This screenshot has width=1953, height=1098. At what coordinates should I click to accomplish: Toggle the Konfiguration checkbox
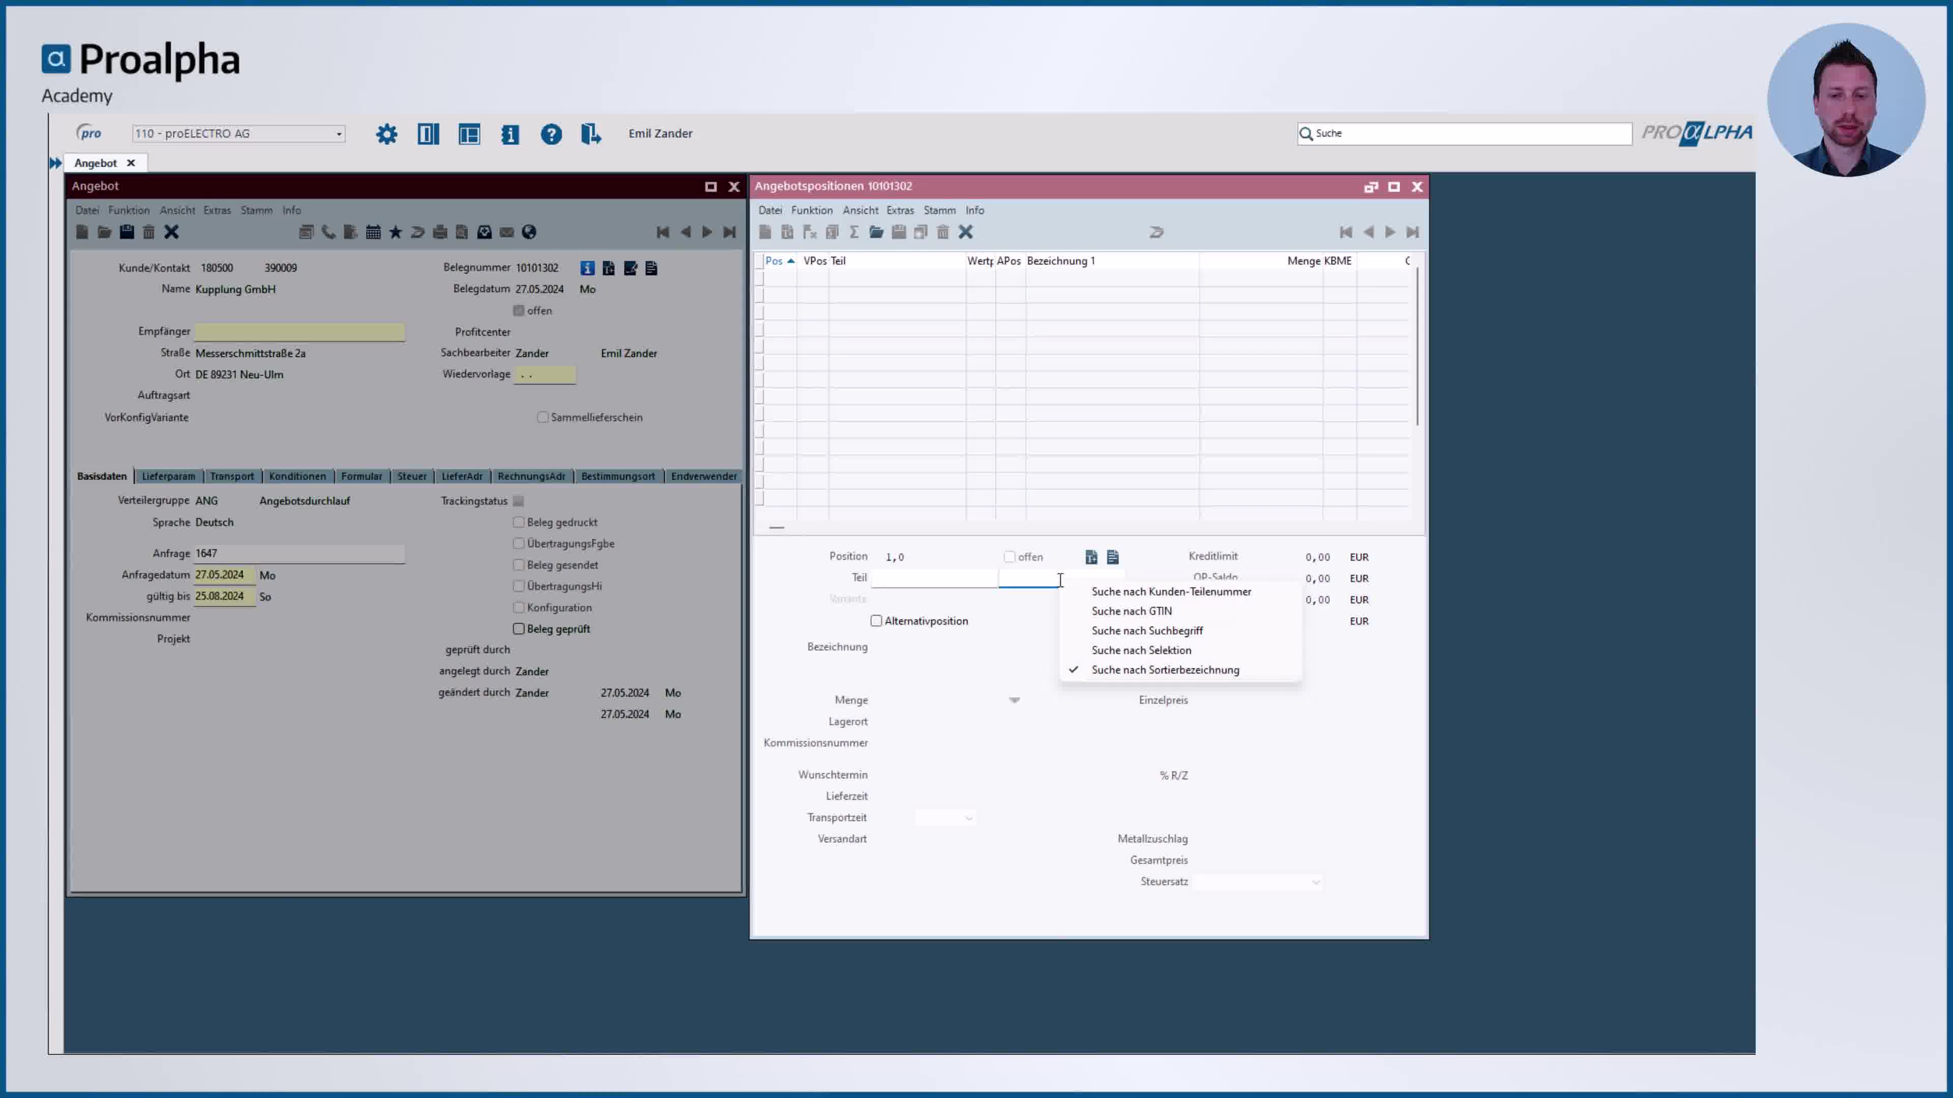(519, 607)
